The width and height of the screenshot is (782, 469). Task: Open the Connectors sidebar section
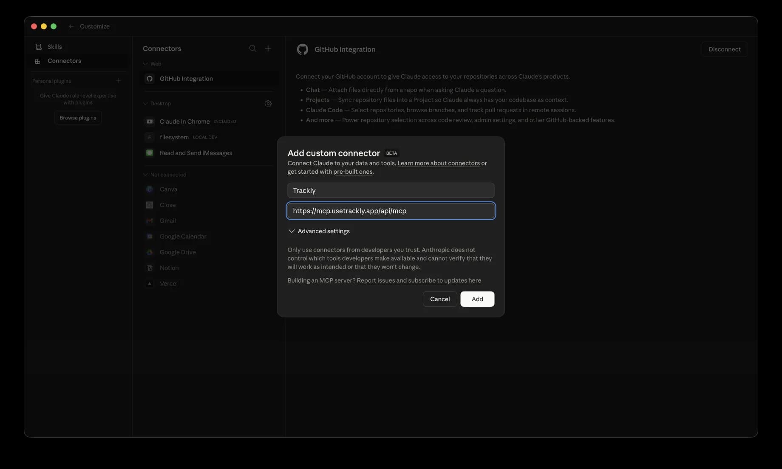(64, 60)
